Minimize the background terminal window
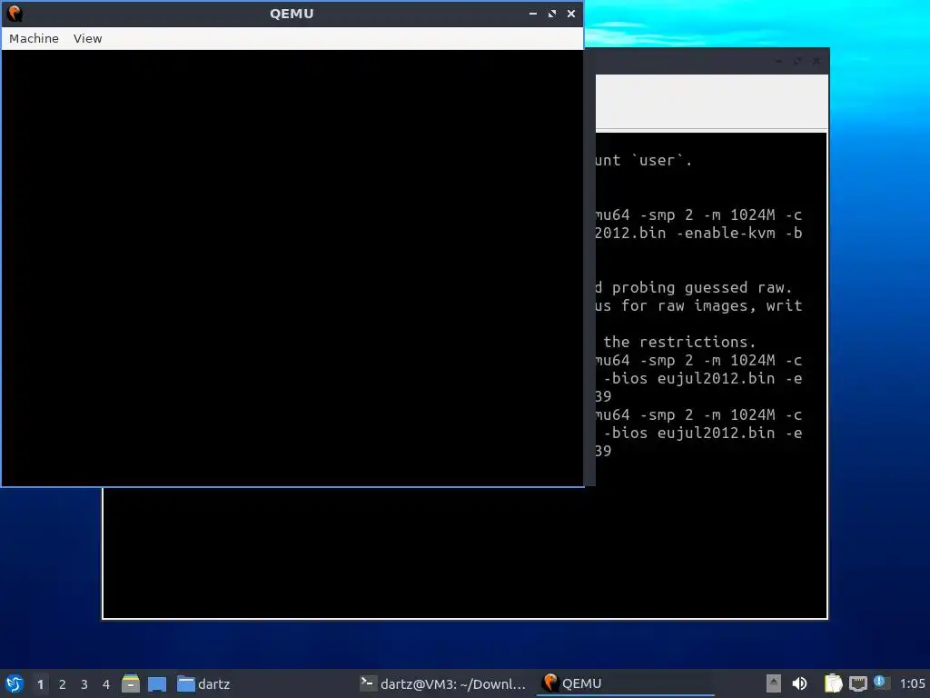Viewport: 930px width, 698px height. [x=778, y=61]
